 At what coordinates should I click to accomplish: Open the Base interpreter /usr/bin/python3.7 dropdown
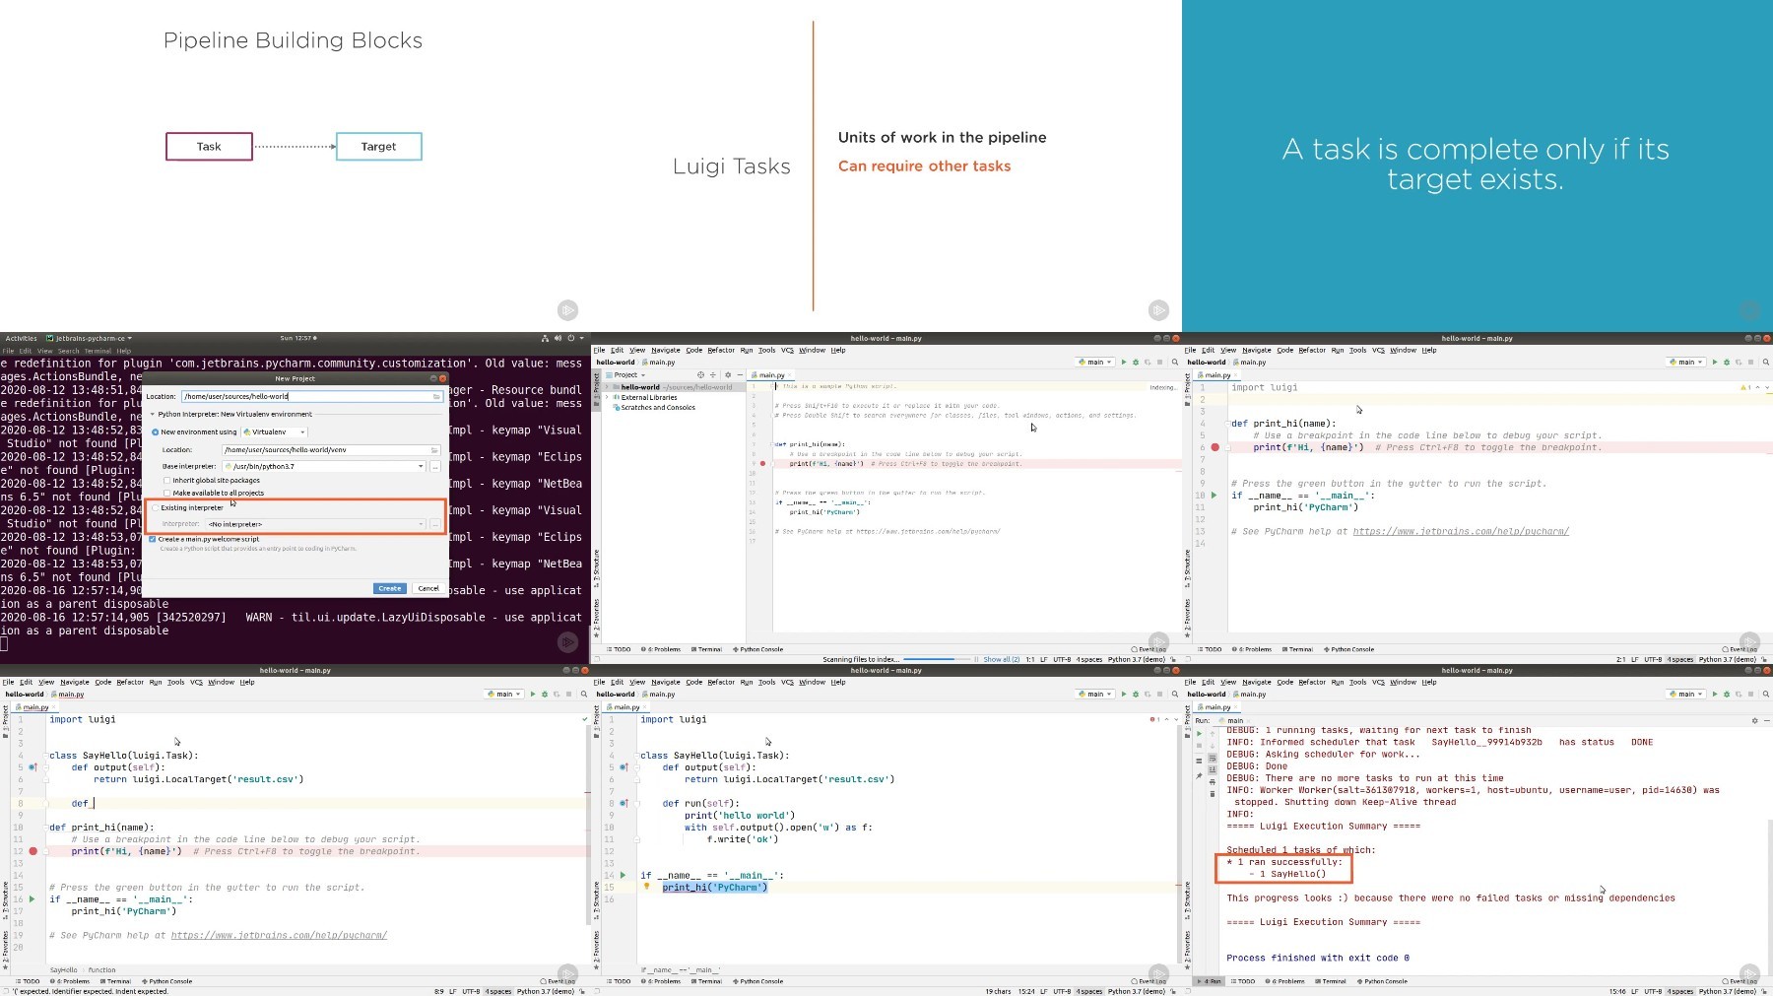[x=324, y=467]
